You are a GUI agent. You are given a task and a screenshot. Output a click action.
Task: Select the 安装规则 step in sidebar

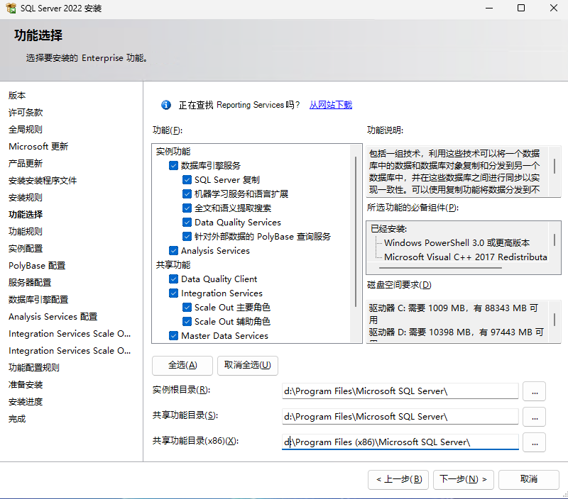click(x=26, y=198)
